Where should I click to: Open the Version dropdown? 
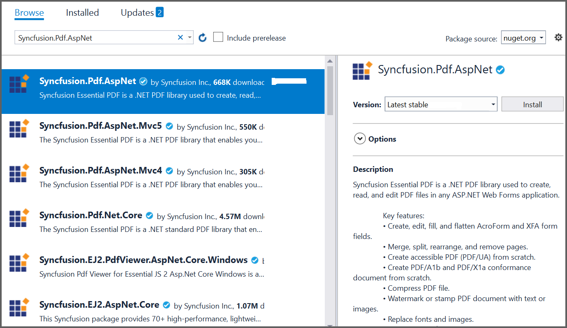point(441,104)
